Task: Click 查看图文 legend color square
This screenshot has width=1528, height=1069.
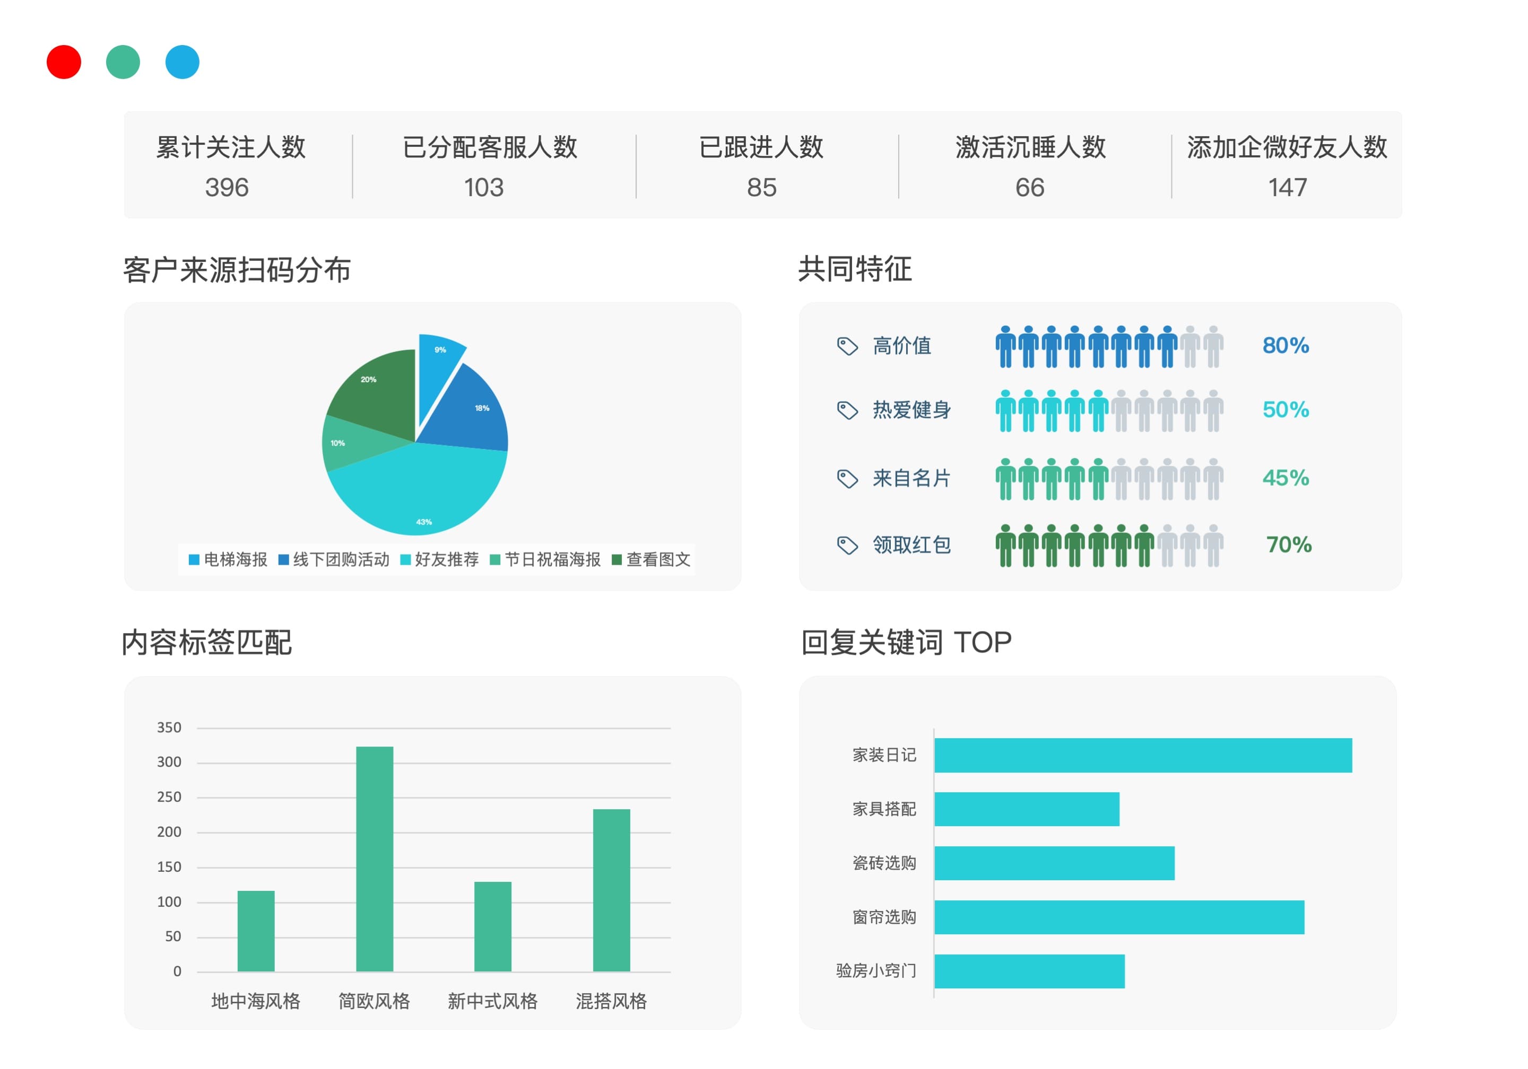Action: (617, 559)
